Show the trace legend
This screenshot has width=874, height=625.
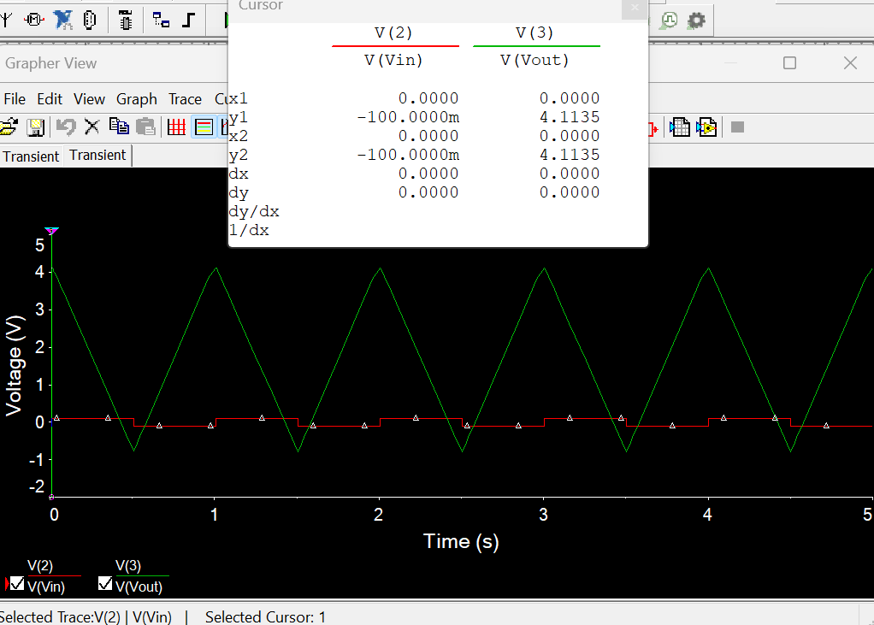coord(203,127)
